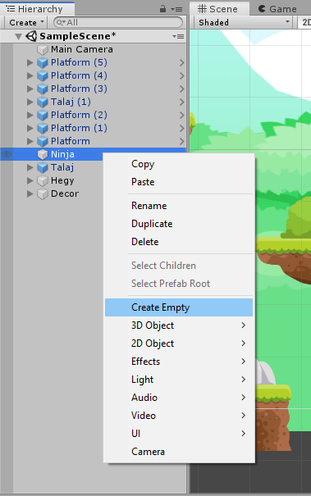Screen dimensions: 311x496
Task: Click the Hierarchy panel lock icon
Action: coord(162,9)
